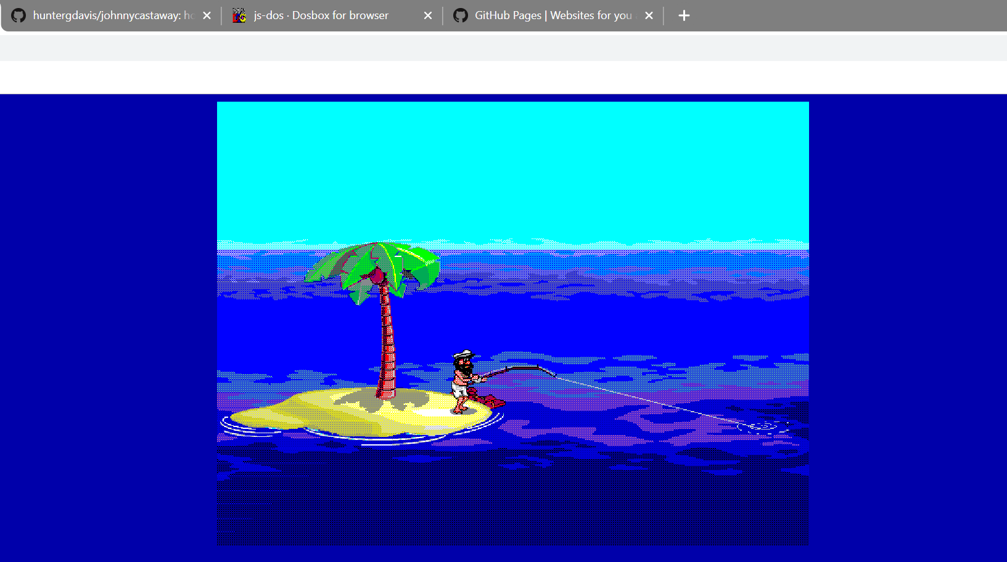Open the GitHub Pages tab
Viewport: 1007px width, 562px height.
pos(553,15)
